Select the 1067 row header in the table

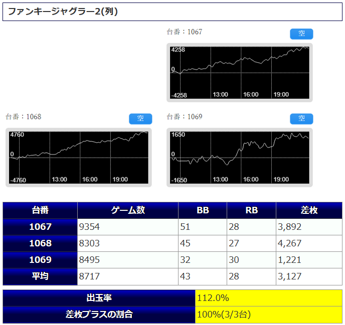[x=40, y=227]
